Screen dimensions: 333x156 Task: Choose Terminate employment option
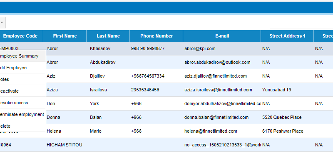(x=22, y=115)
